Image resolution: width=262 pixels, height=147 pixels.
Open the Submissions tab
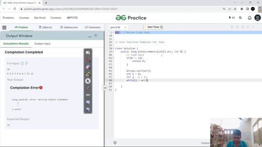[x=69, y=27]
